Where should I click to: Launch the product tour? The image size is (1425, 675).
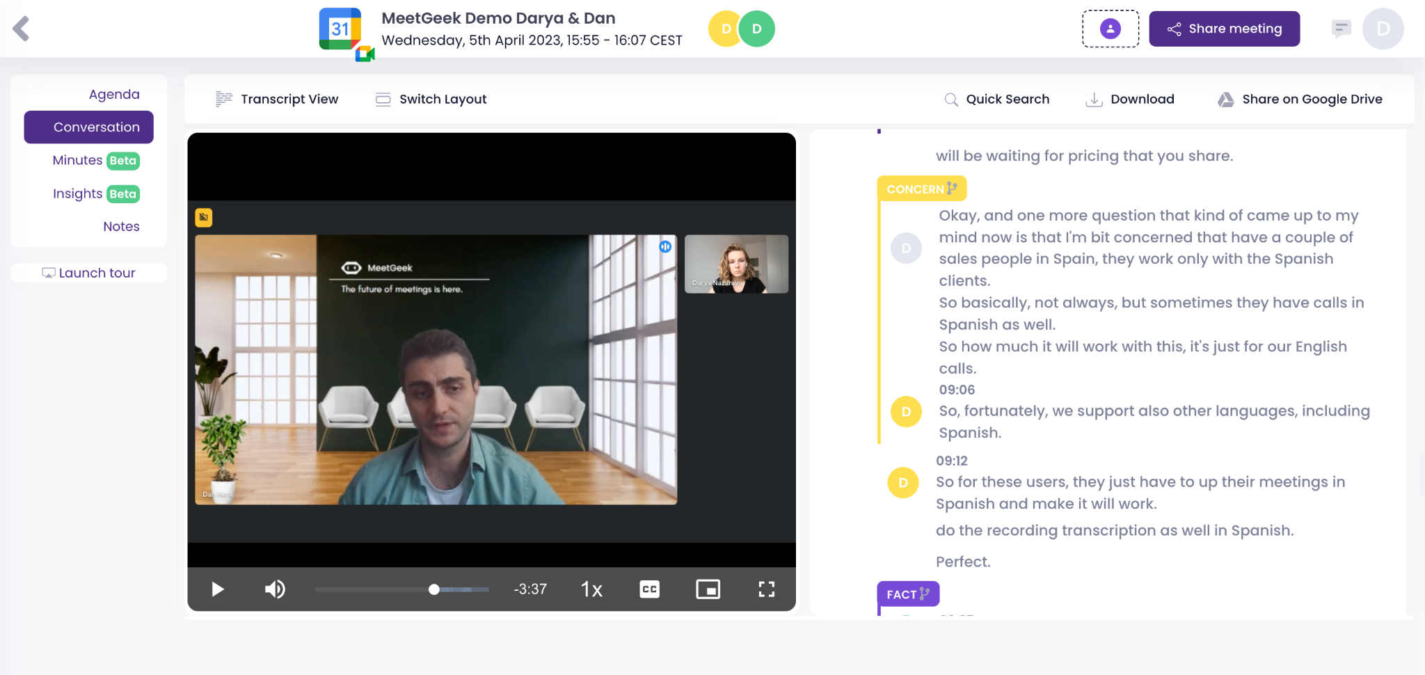[89, 273]
